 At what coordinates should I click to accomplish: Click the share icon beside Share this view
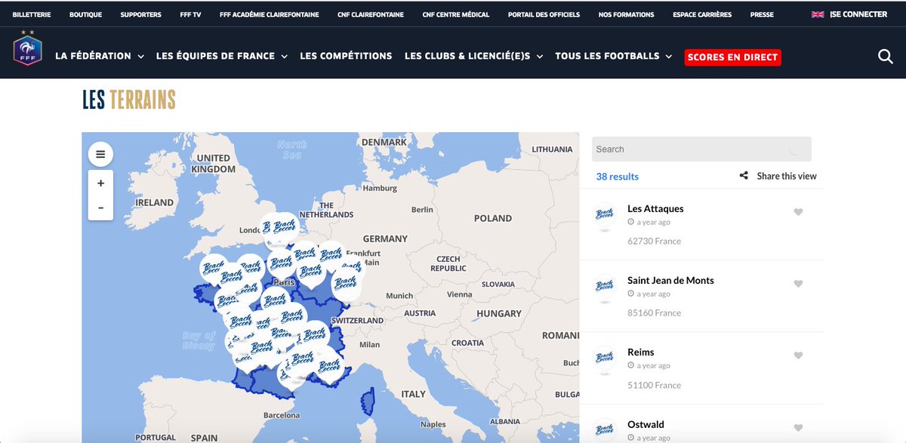click(x=744, y=176)
